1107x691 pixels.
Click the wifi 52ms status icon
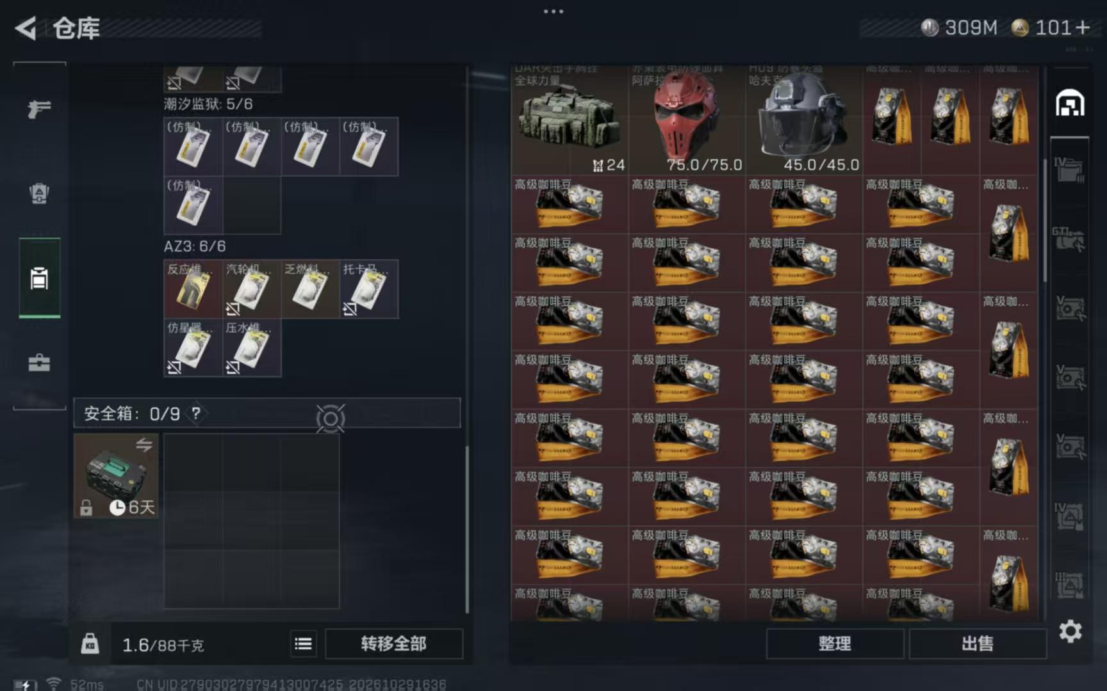(x=54, y=684)
